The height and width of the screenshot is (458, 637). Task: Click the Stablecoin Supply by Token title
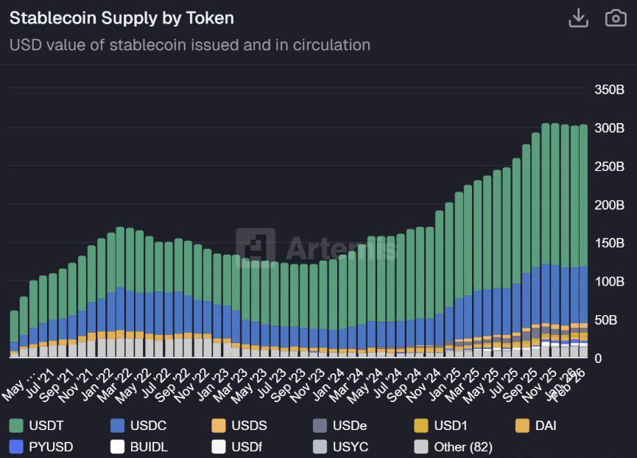coord(121,18)
